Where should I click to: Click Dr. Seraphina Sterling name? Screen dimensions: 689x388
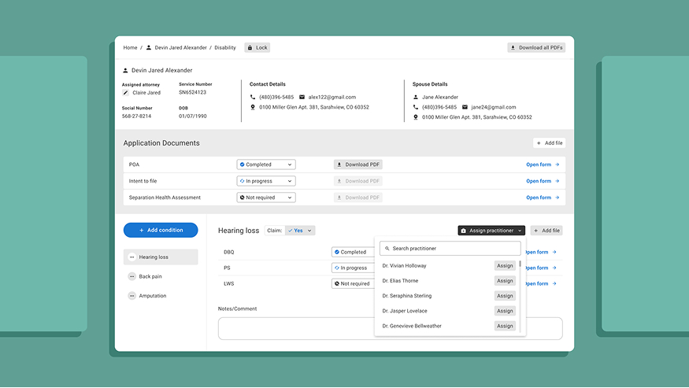click(407, 296)
